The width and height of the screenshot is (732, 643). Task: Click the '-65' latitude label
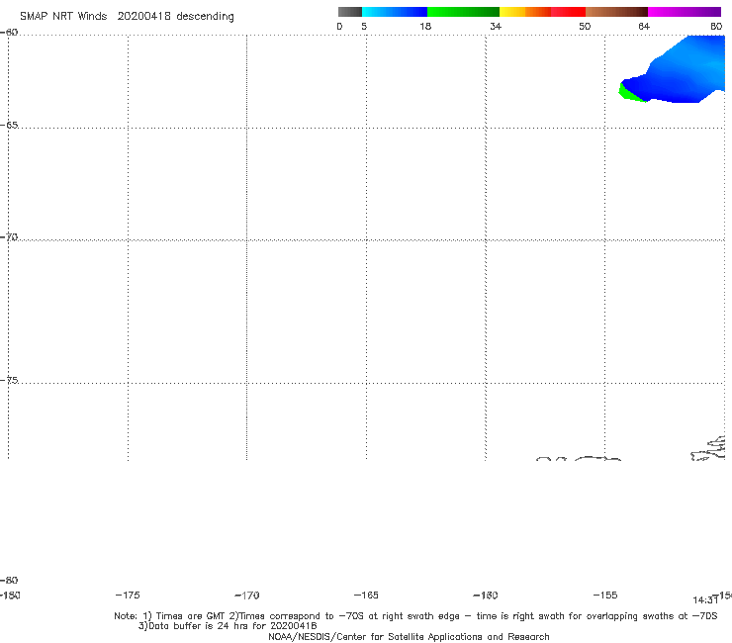tap(9, 126)
